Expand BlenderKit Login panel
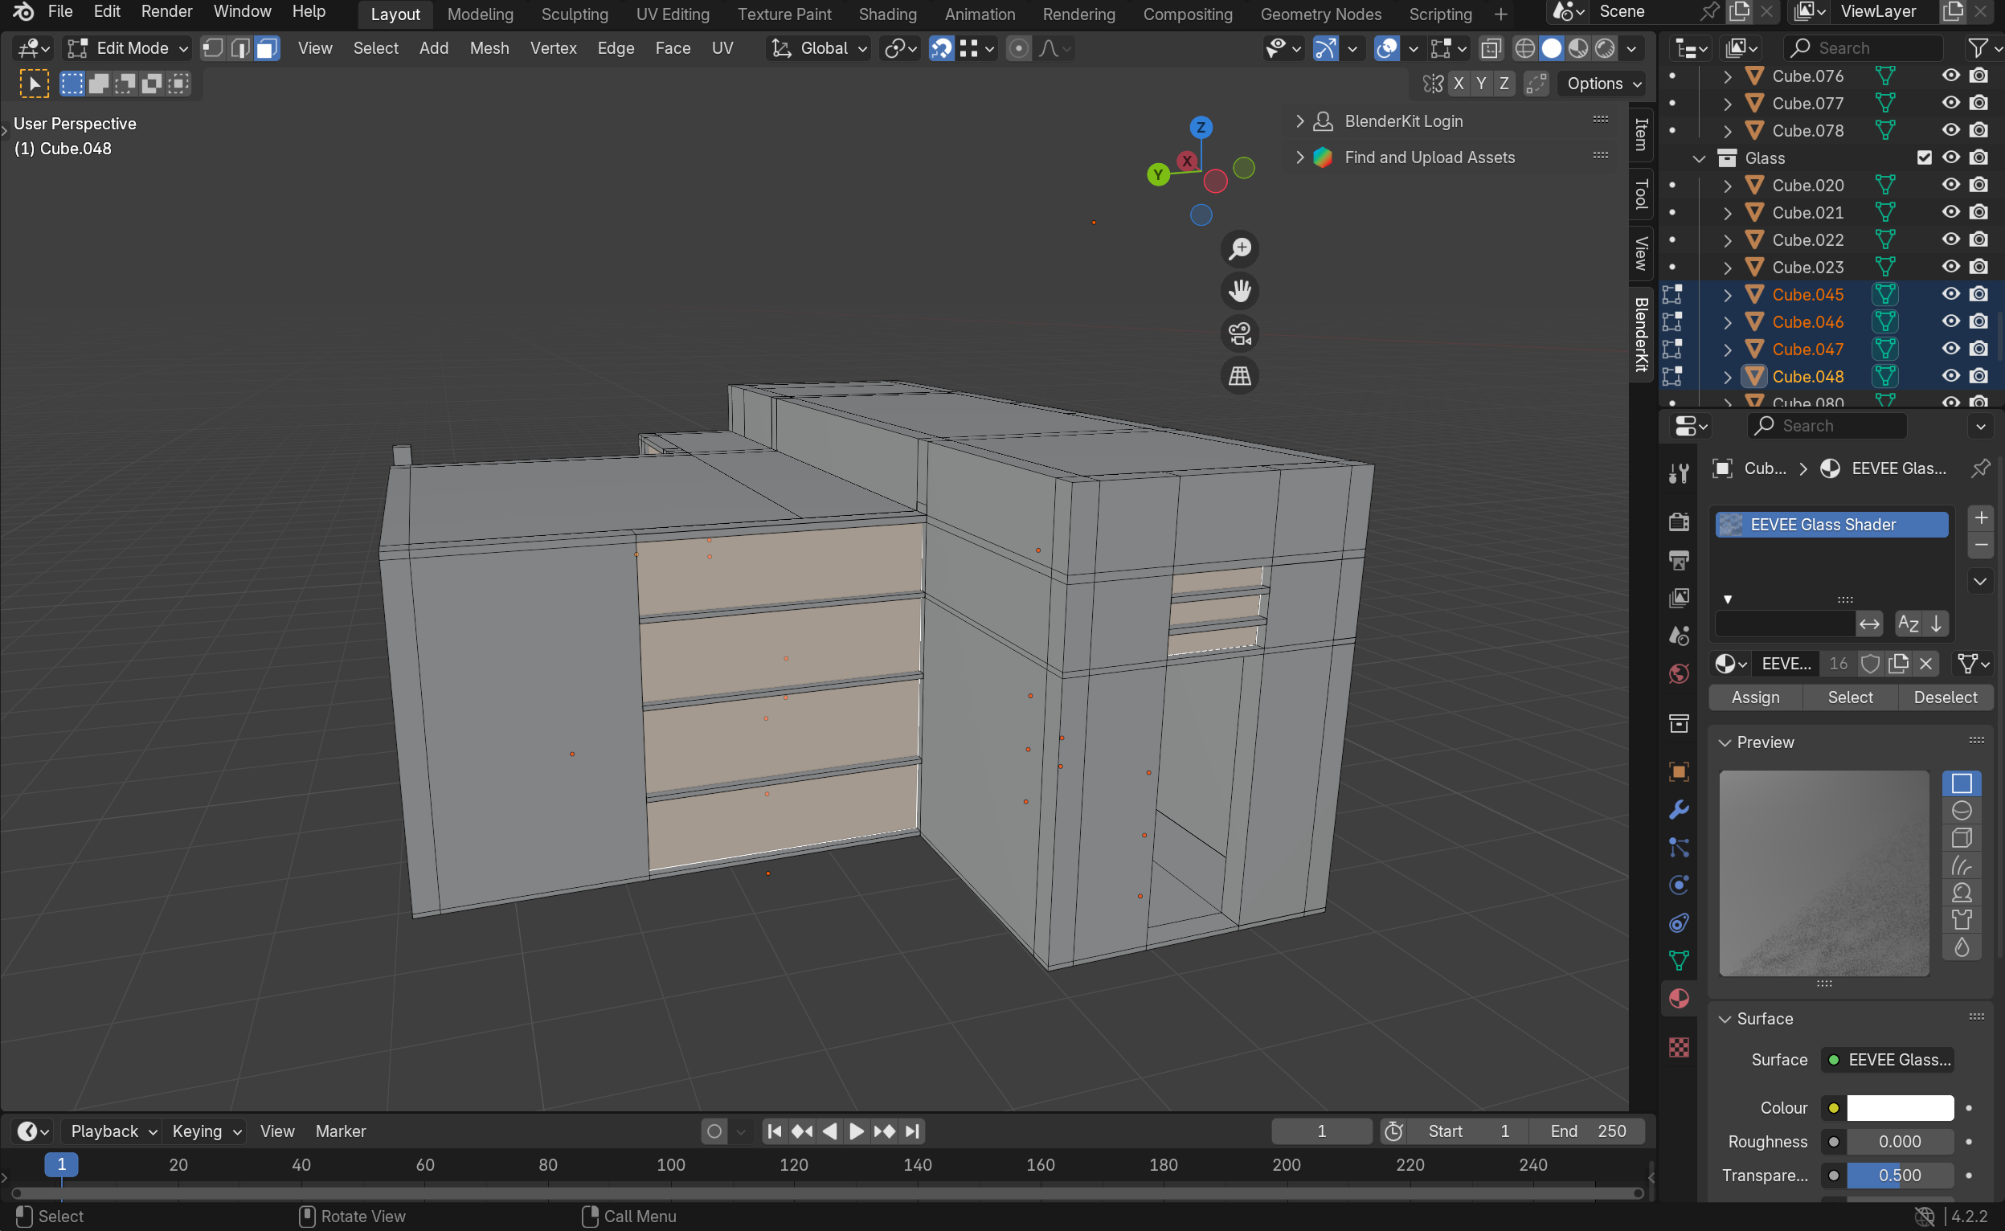This screenshot has height=1231, width=2005. point(1301,121)
